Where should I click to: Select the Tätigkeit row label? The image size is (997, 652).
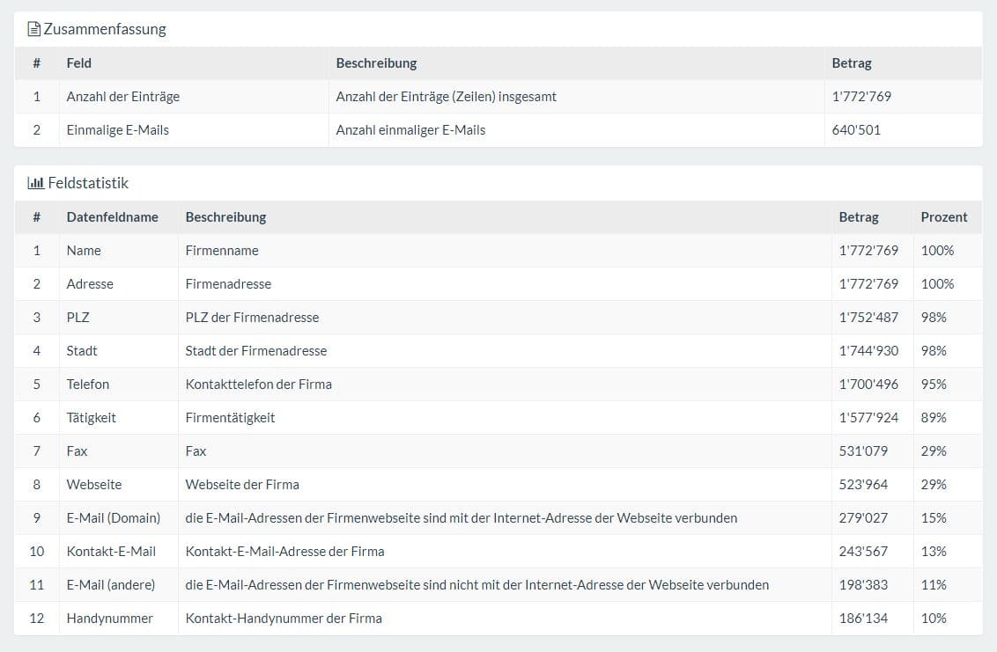point(92,417)
